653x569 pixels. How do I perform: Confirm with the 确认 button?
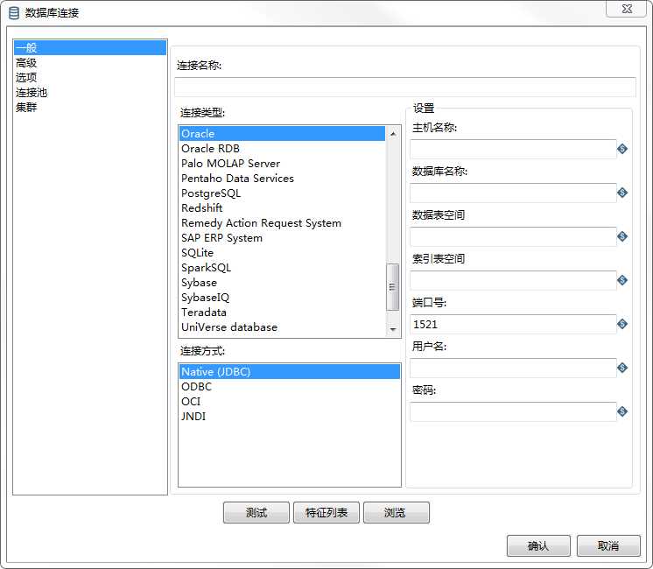click(538, 545)
